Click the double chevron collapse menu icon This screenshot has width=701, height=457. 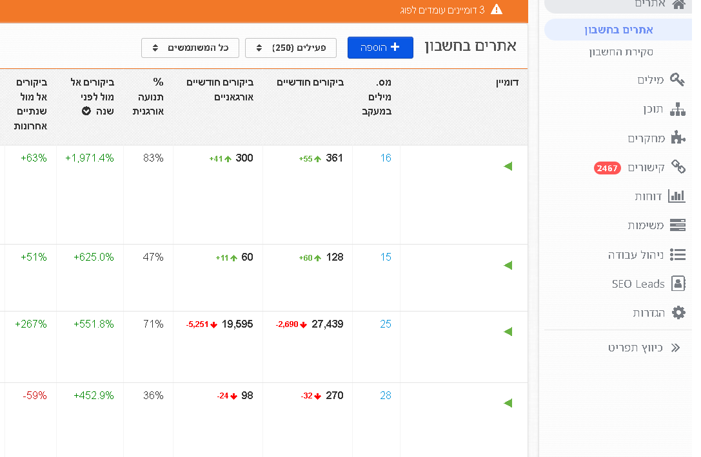pyautogui.click(x=675, y=348)
